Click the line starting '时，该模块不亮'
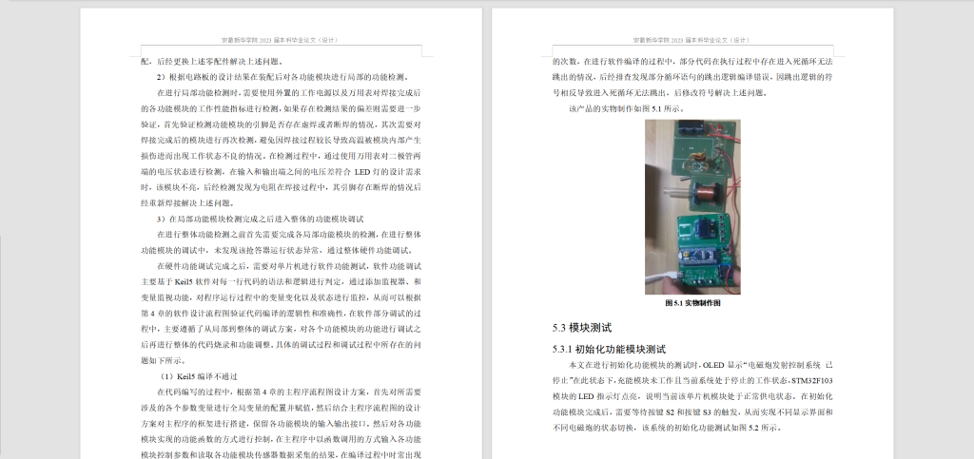 (x=282, y=187)
